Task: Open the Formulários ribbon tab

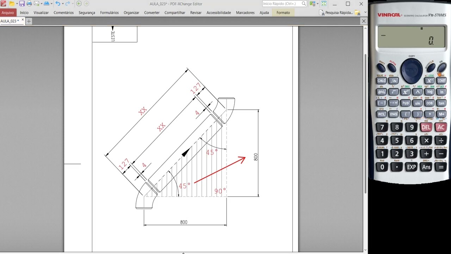Action: [109, 13]
